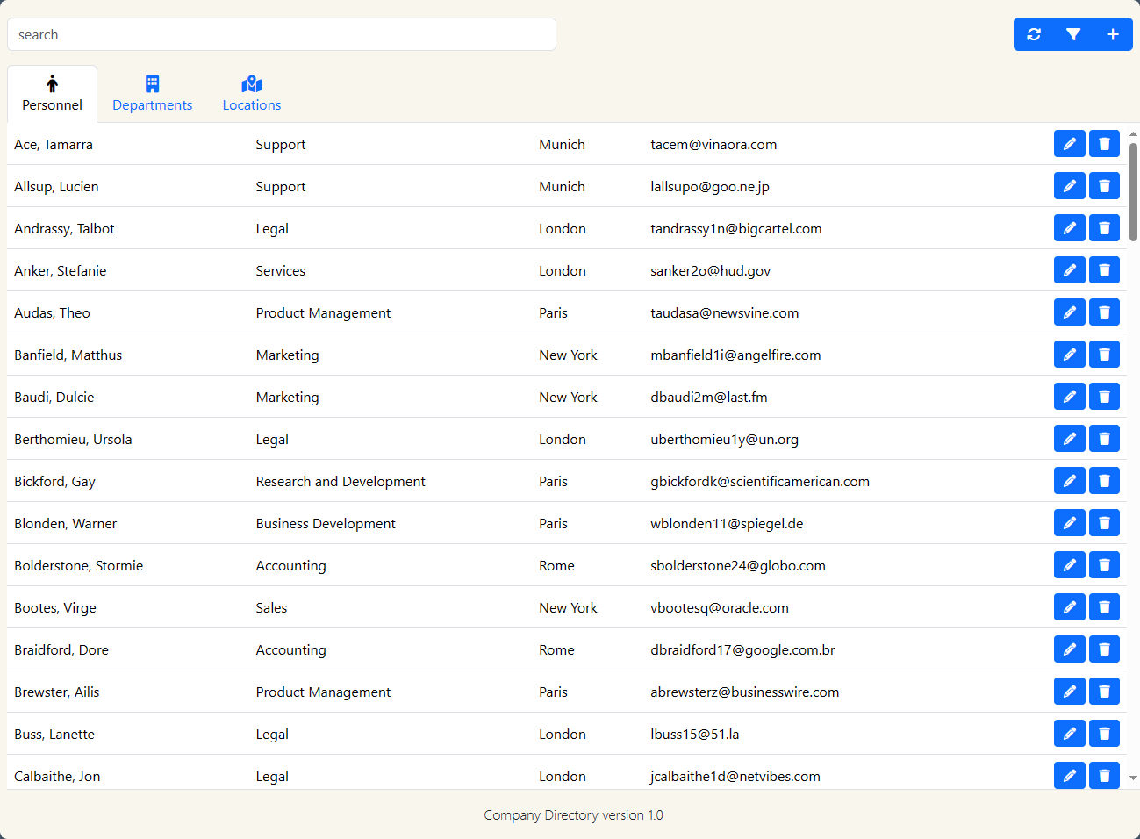This screenshot has height=839, width=1140.
Task: Click pencil icon for Talbot Andrassy
Action: coord(1069,228)
